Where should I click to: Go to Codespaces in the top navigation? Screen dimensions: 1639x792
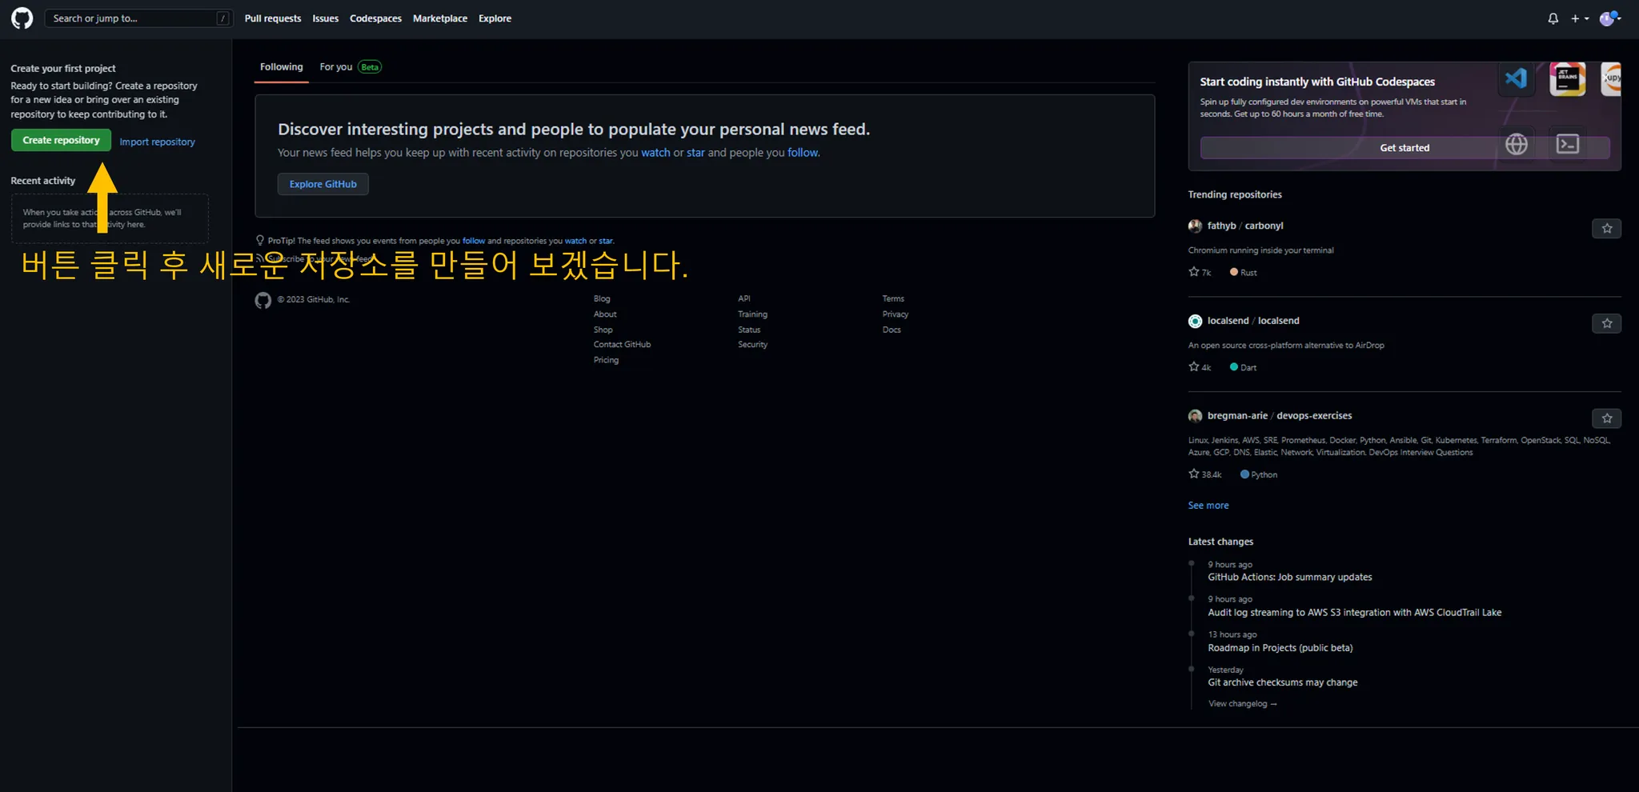[x=375, y=18]
